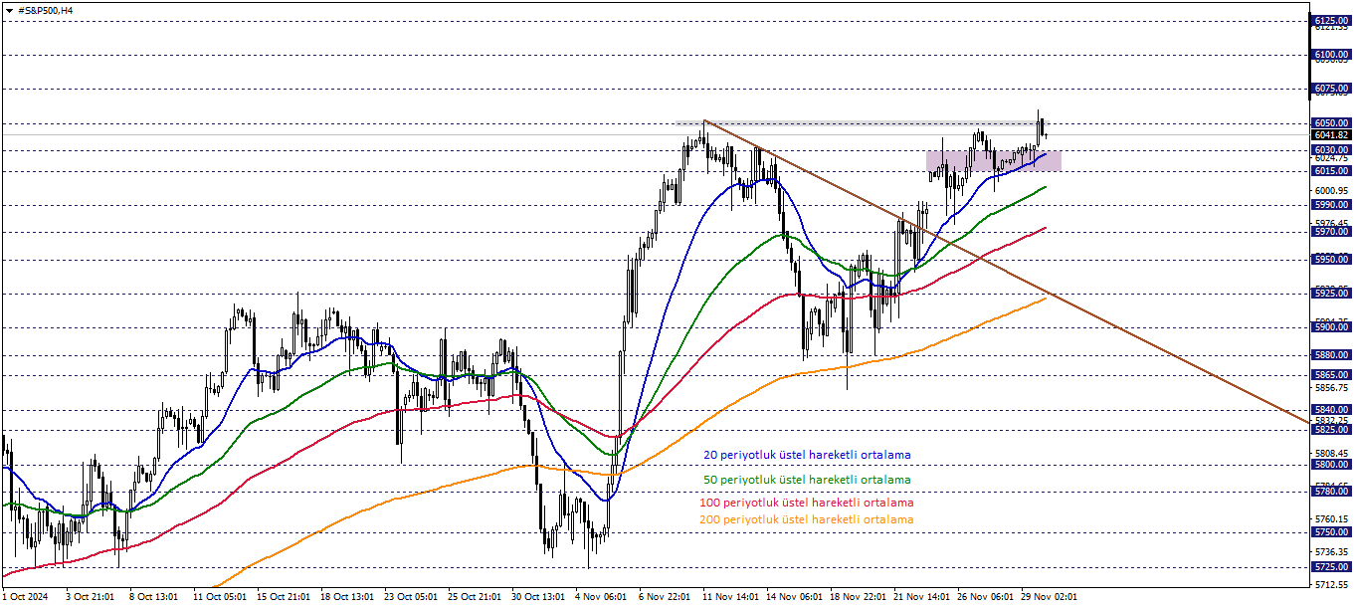Click the 3 Oct 21:01 time label
1355x608 pixels.
91,598
